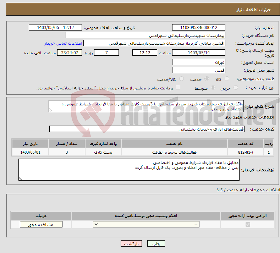Click the جزئیات column header
This screenshot has height=253, width=280.
coord(41,216)
